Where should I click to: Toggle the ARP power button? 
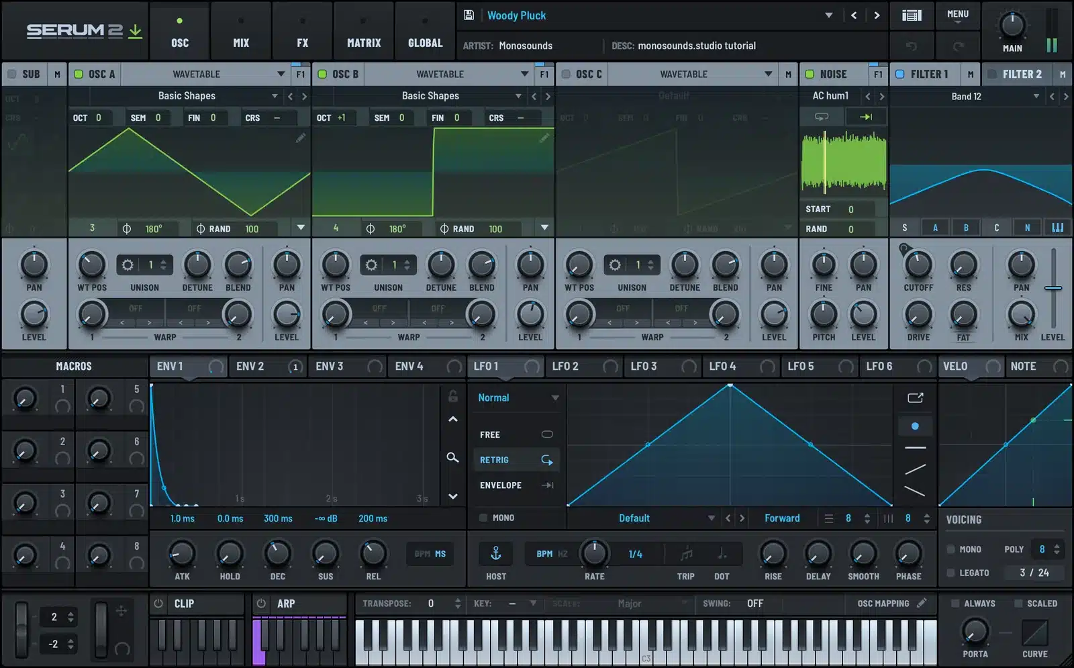pos(261,603)
